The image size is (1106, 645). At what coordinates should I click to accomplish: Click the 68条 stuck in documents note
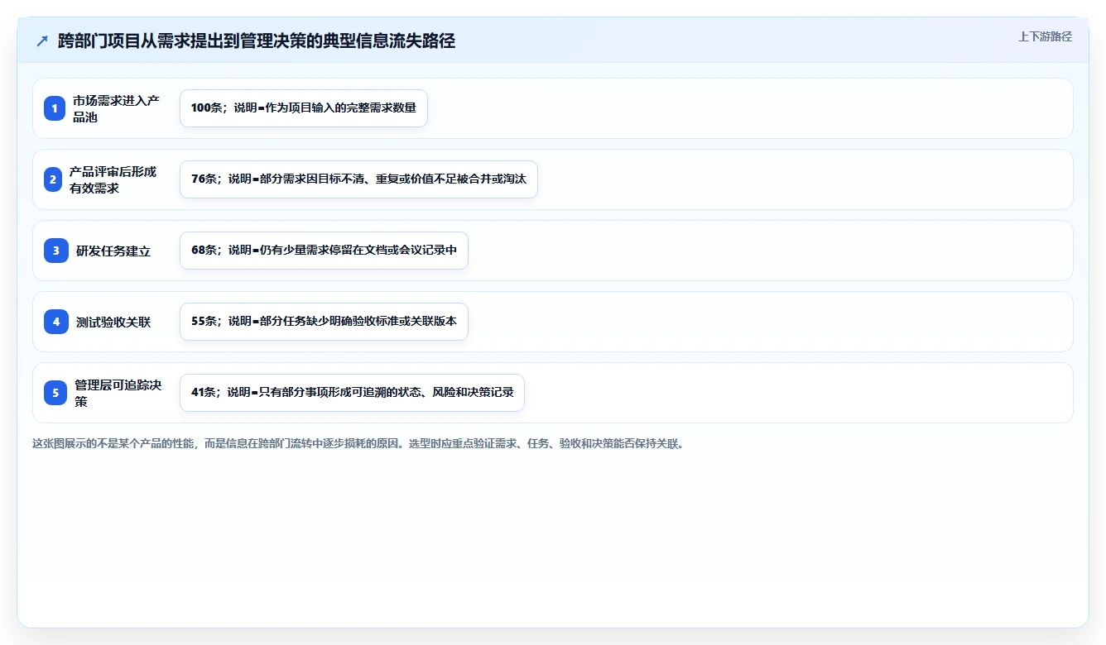pyautogui.click(x=324, y=251)
